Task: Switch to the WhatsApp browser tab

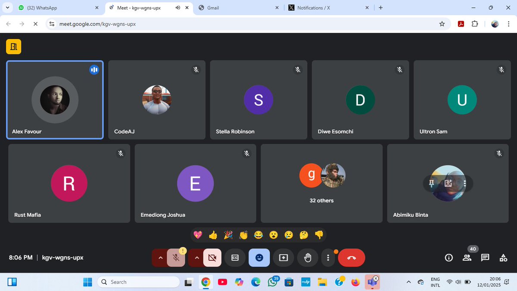Action: 57,8
